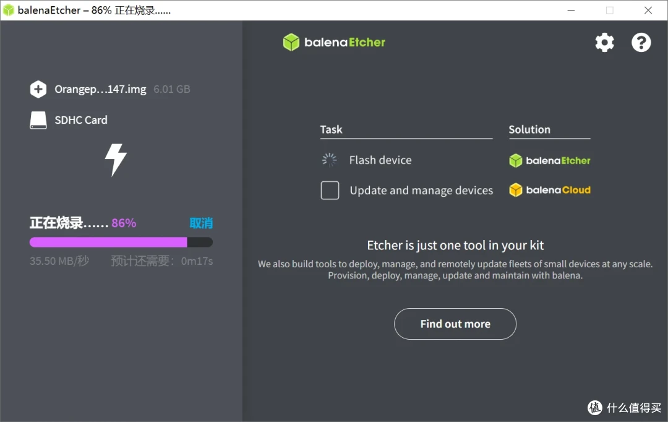Click balenaEtcher solution logo in table

click(x=550, y=161)
